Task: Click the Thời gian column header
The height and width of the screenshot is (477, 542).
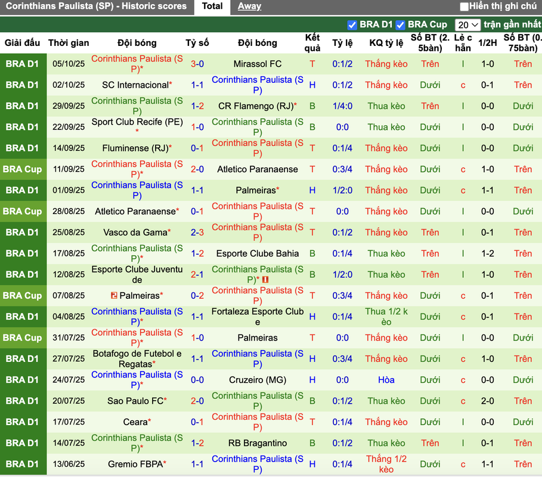Action: [x=69, y=43]
